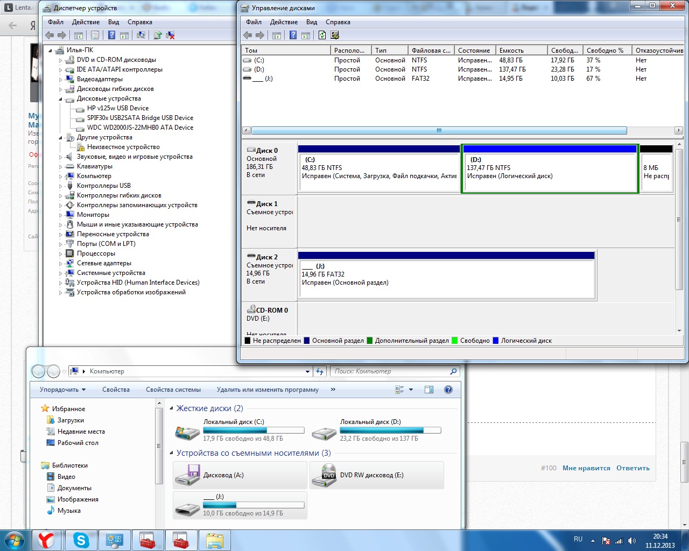This screenshot has height=551, width=689.
Task: Click Удалить или изменить программу button
Action: [x=268, y=390]
